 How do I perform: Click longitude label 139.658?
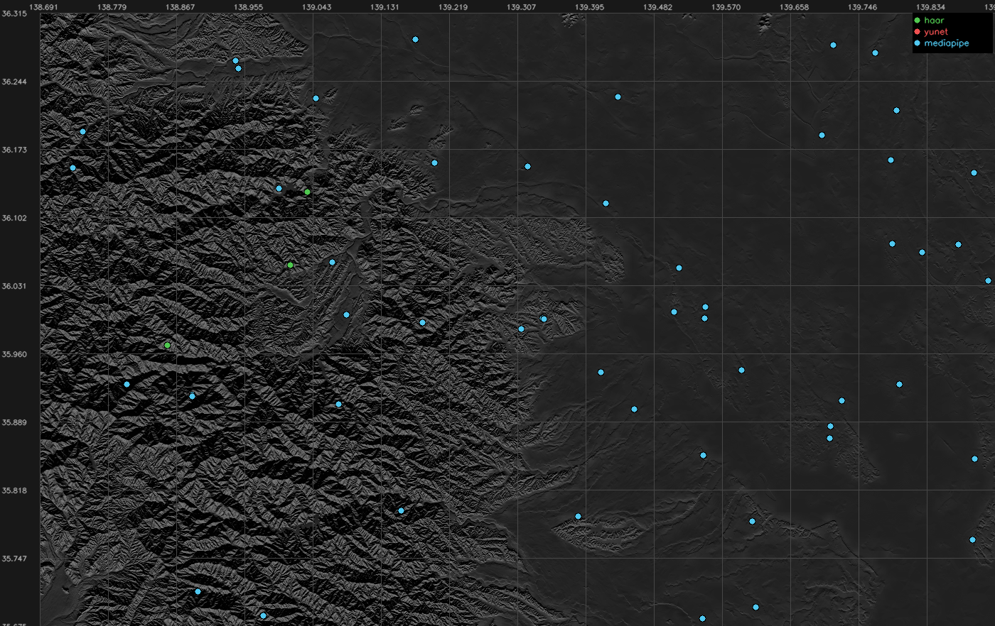click(x=794, y=7)
